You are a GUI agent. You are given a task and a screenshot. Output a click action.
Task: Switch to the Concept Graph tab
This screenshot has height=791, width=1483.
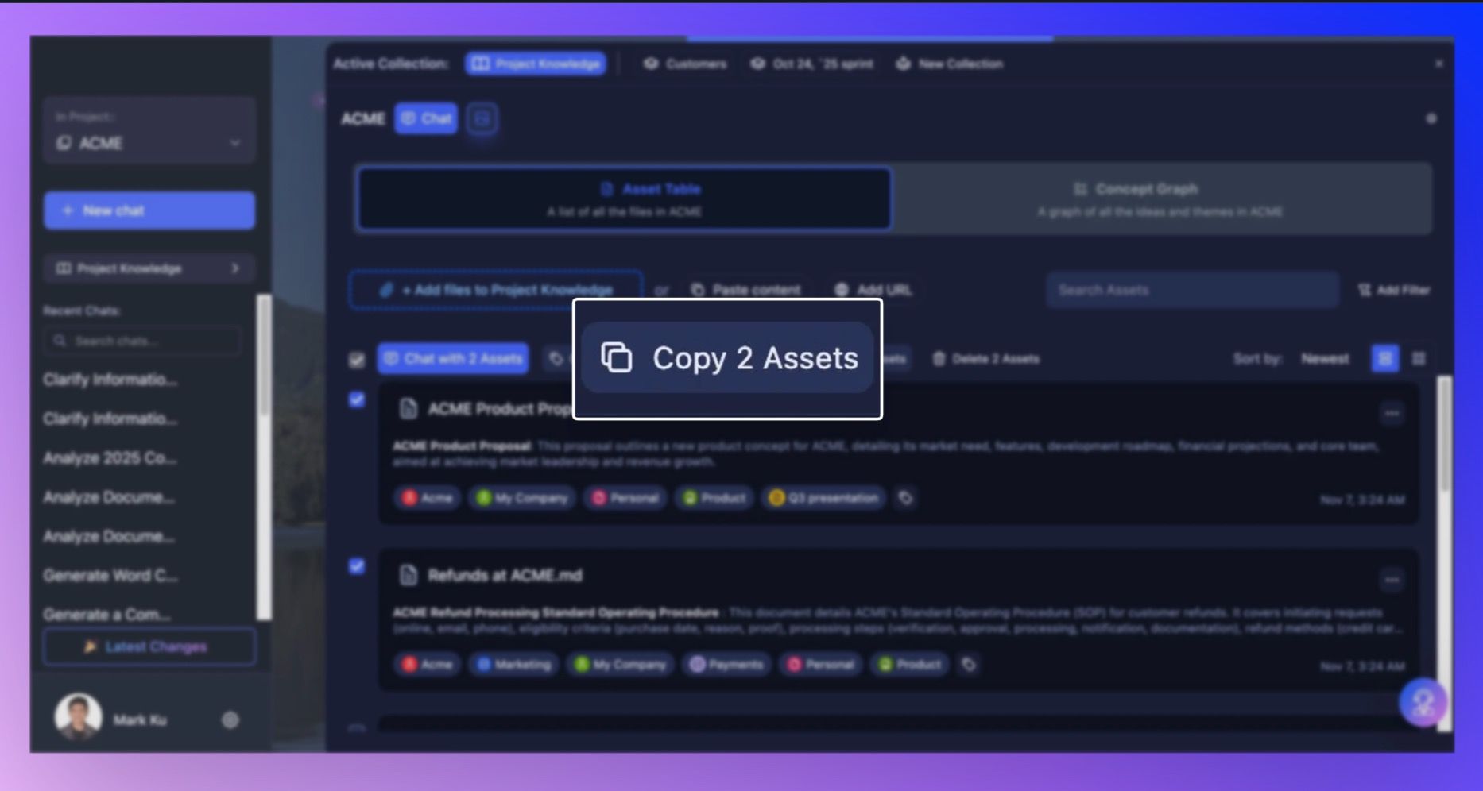point(1159,199)
